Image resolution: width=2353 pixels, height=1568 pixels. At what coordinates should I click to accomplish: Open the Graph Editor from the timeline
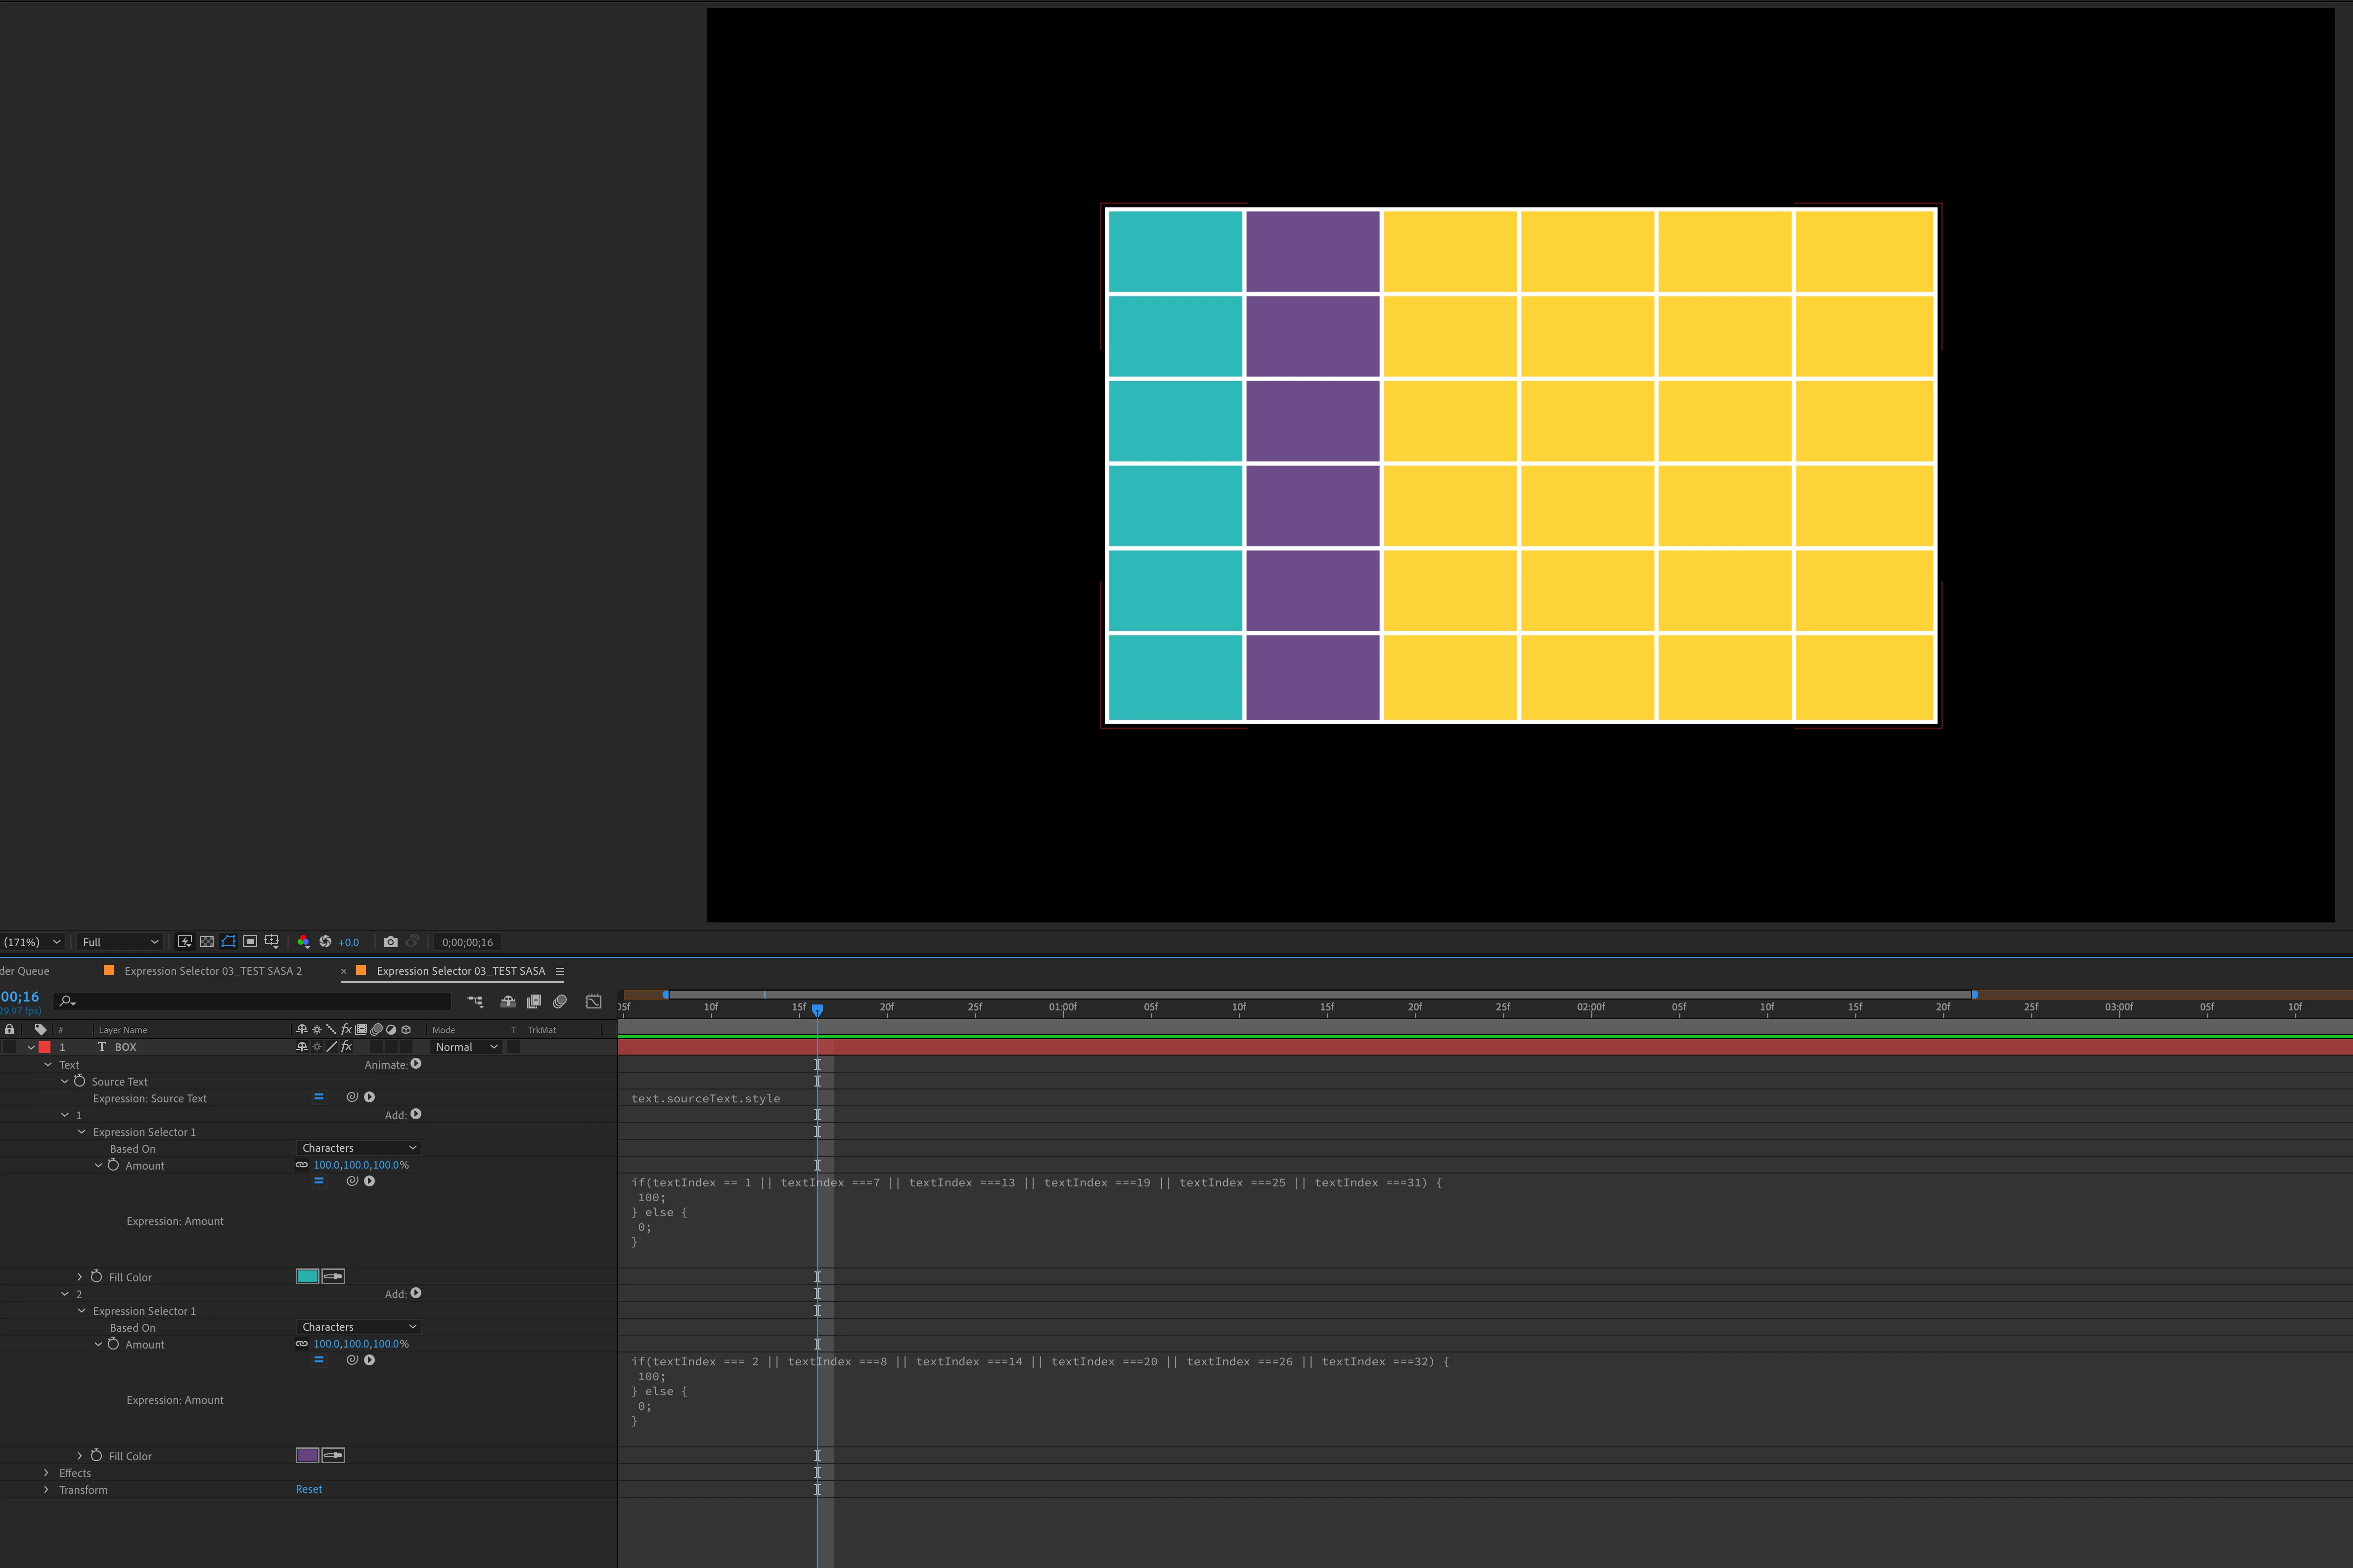(593, 1001)
